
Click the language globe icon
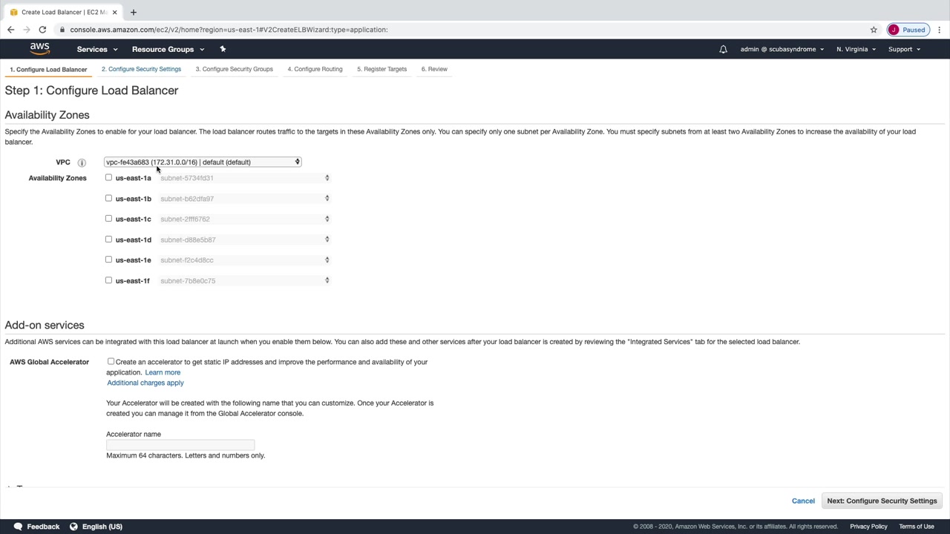73,527
